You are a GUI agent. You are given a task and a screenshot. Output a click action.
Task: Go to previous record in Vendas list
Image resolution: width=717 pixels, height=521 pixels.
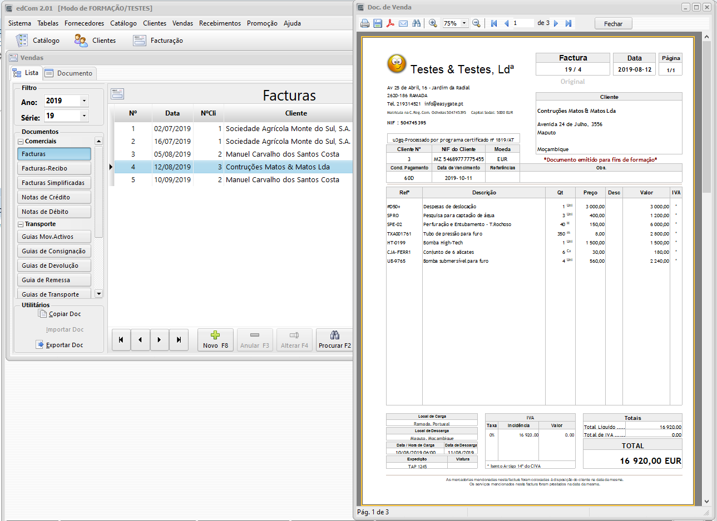coord(140,340)
